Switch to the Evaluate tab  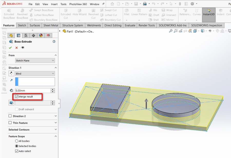point(130,25)
